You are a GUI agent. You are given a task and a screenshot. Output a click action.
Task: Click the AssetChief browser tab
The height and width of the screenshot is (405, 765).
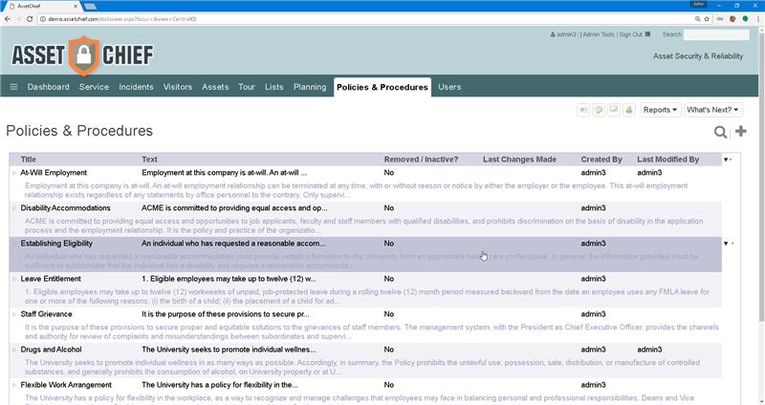pyautogui.click(x=41, y=7)
